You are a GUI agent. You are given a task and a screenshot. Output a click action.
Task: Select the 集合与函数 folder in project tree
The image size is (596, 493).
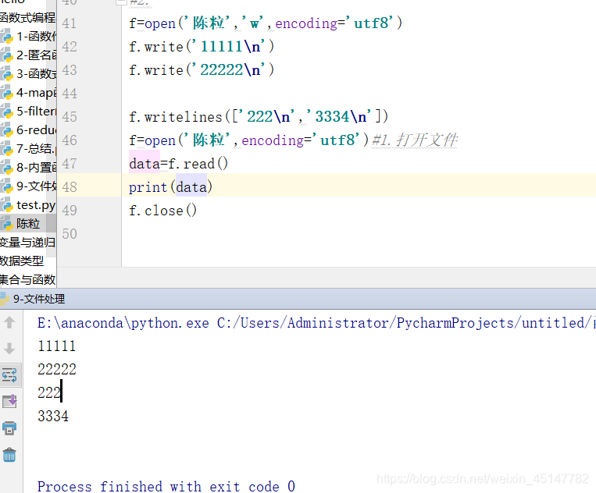27,280
